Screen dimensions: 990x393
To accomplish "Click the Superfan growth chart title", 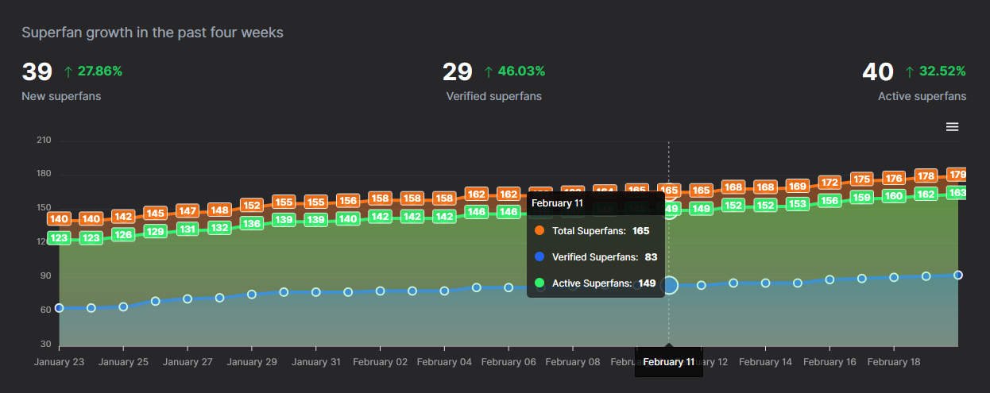I will 153,33.
